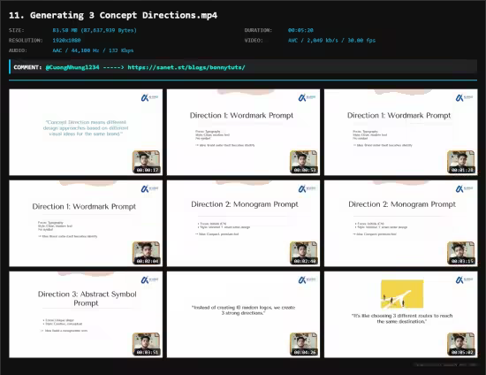Click the logo icon in the first thumbnail
Viewport: 486px width, 375px height.
click(x=149, y=98)
